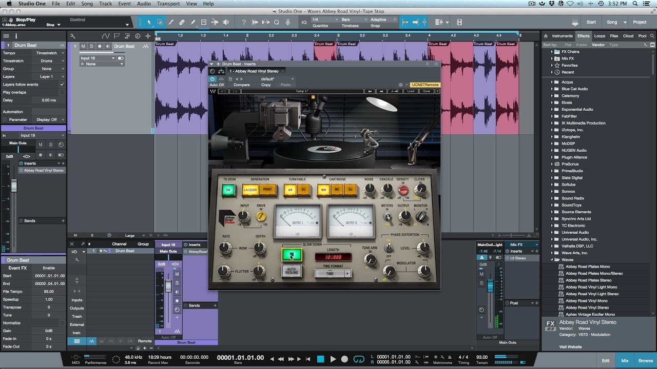Click the Load button in Waves toolbar
Image resolution: width=657 pixels, height=369 pixels.
(x=411, y=91)
